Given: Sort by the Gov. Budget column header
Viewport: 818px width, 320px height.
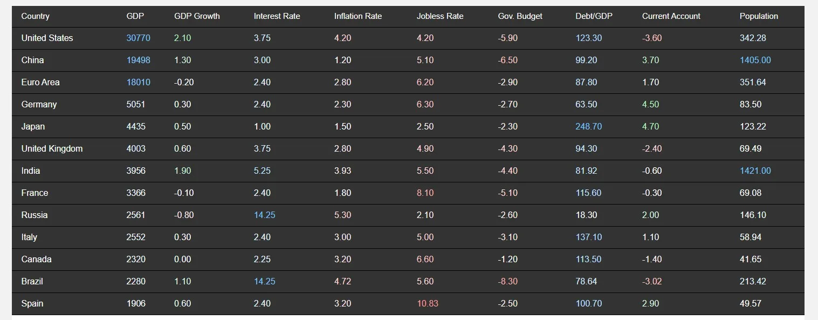Looking at the screenshot, I should [x=520, y=16].
